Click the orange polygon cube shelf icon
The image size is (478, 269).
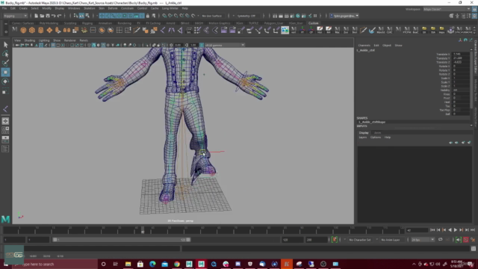(x=32, y=30)
